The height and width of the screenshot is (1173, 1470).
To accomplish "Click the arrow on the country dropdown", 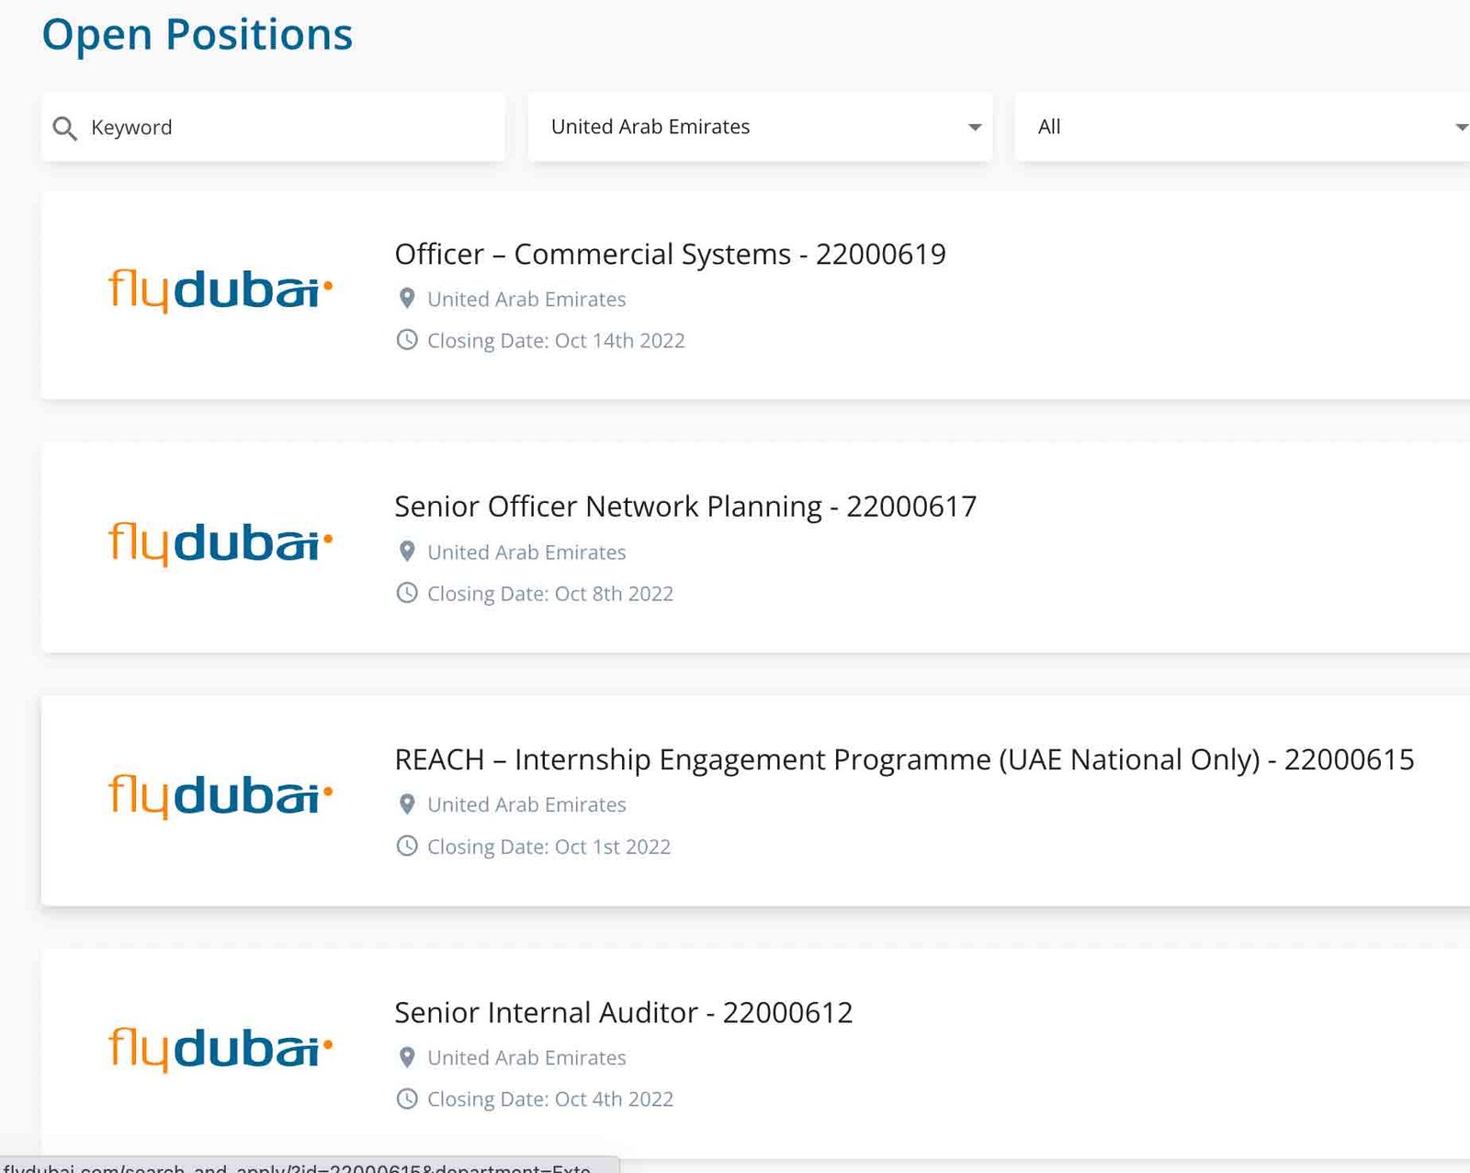I will coord(975,127).
